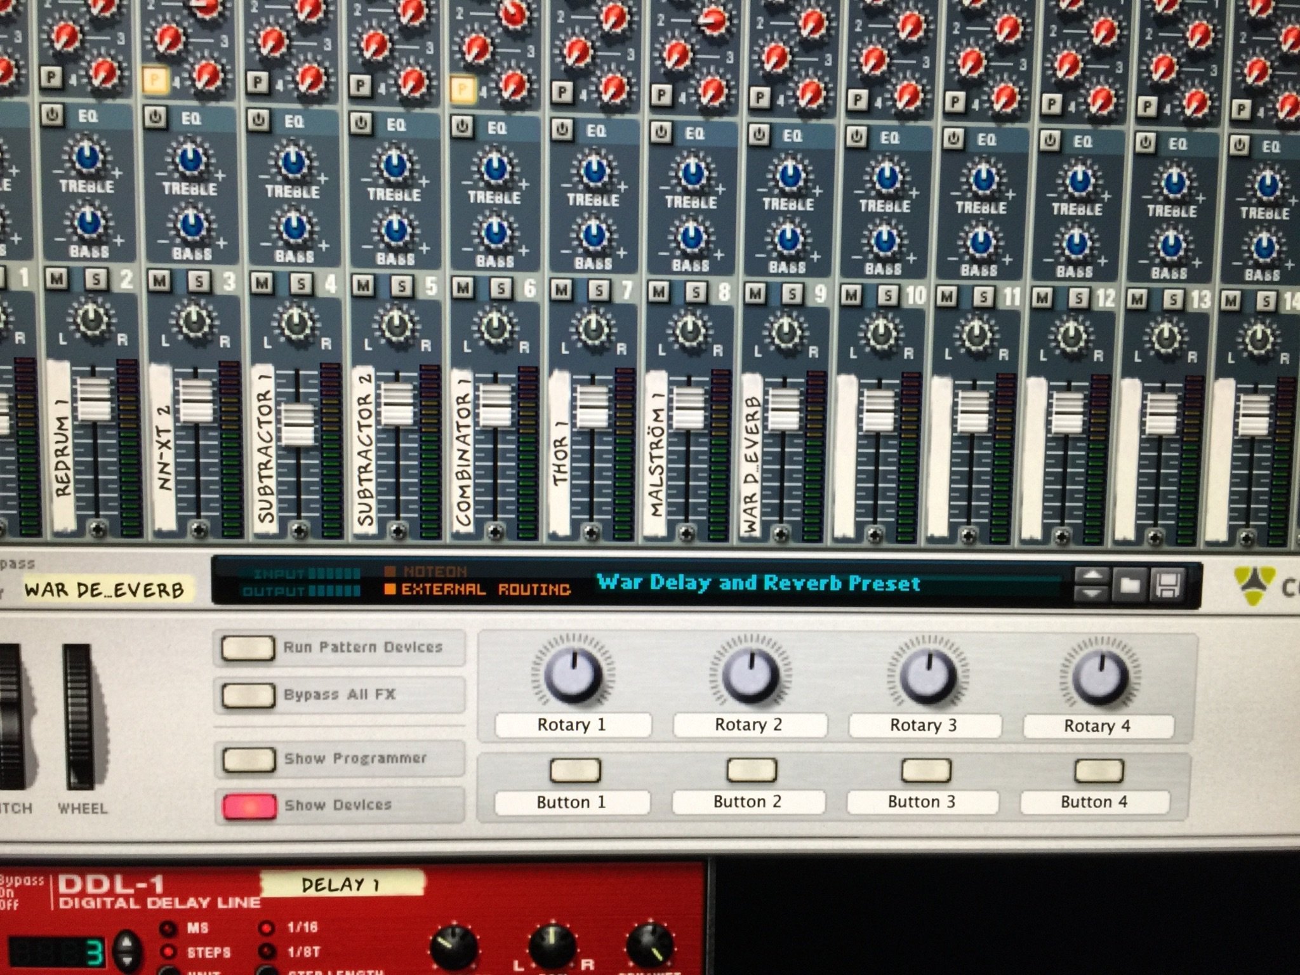Select the 1/16 step length LED on DDL-1
The height and width of the screenshot is (975, 1300).
click(267, 929)
